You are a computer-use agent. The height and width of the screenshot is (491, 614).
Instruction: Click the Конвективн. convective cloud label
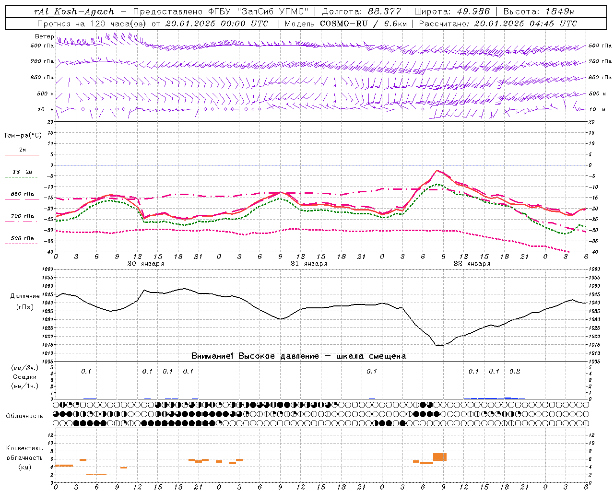pyautogui.click(x=24, y=448)
